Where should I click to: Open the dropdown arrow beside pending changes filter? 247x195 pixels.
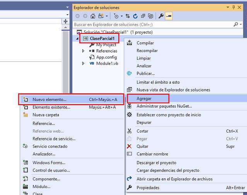click(x=122, y=16)
